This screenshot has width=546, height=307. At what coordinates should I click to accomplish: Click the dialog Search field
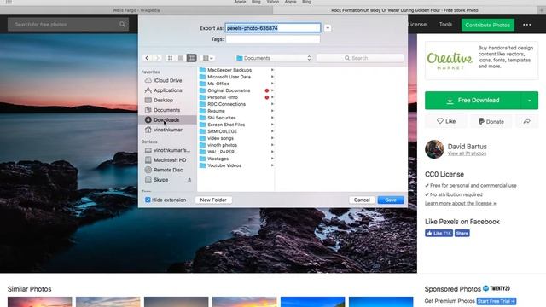360,58
